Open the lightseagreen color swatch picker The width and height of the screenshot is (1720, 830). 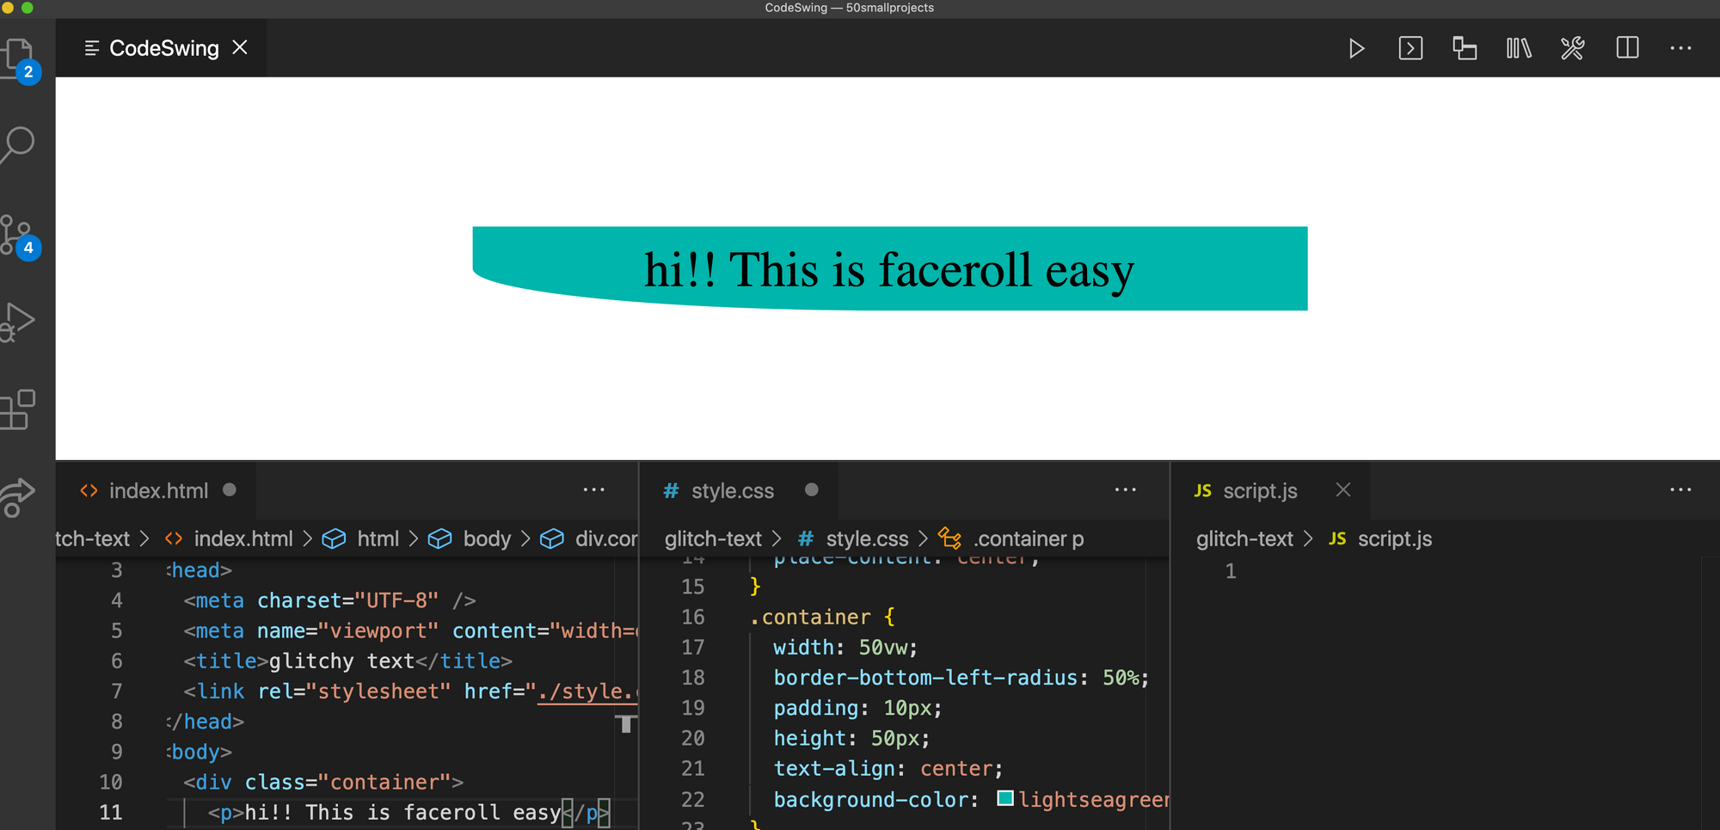1004,798
